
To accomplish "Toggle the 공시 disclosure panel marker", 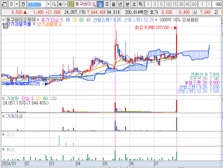I will [3, 134].
